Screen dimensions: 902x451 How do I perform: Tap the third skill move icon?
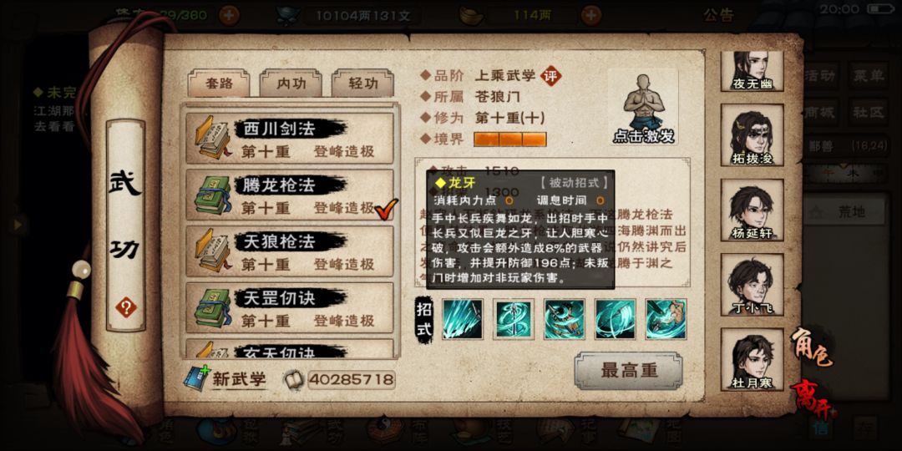pyautogui.click(x=565, y=319)
